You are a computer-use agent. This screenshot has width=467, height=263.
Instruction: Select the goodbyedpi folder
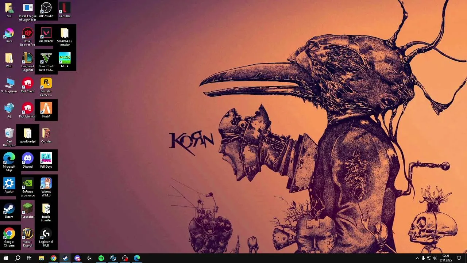coord(28,136)
